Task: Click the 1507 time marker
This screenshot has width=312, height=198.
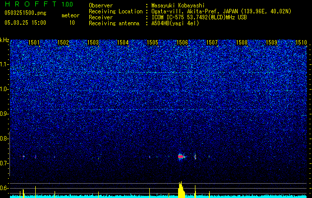Action: click(212, 43)
